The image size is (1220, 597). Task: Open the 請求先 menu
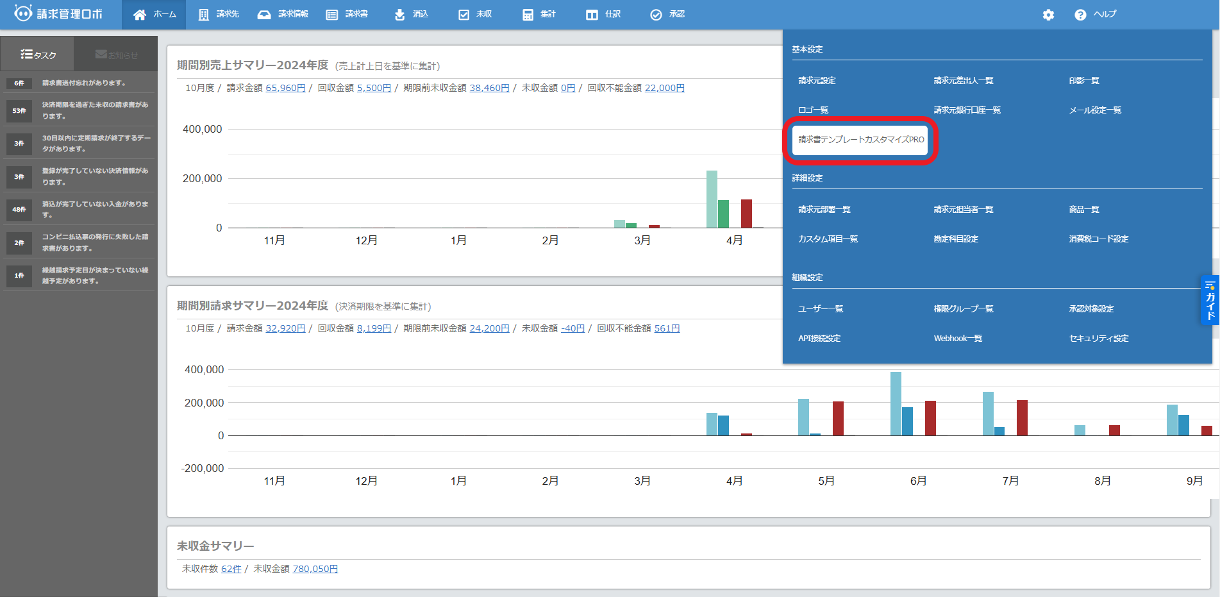coord(218,15)
